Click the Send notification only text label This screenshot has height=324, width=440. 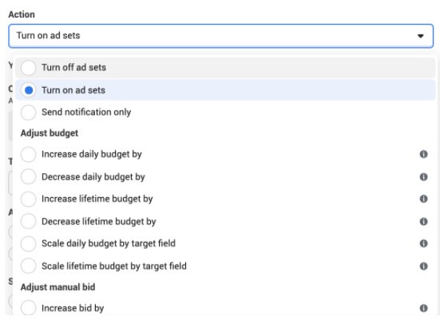(86, 113)
